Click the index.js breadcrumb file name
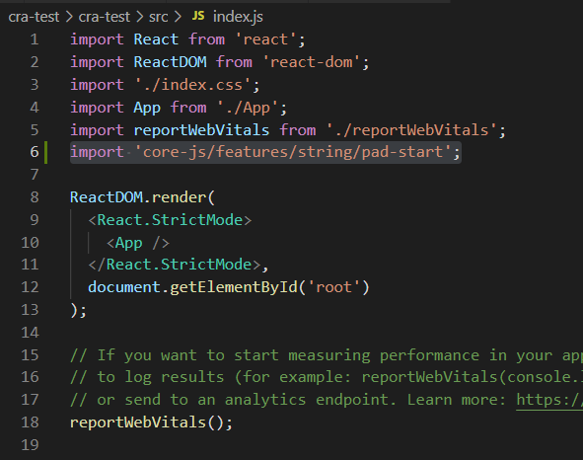 click(x=238, y=17)
